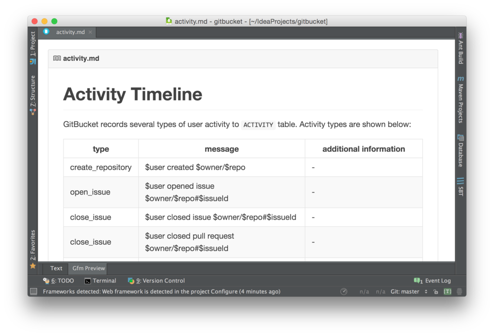Click the Structure tree icon in left sidebar

(x=33, y=112)
